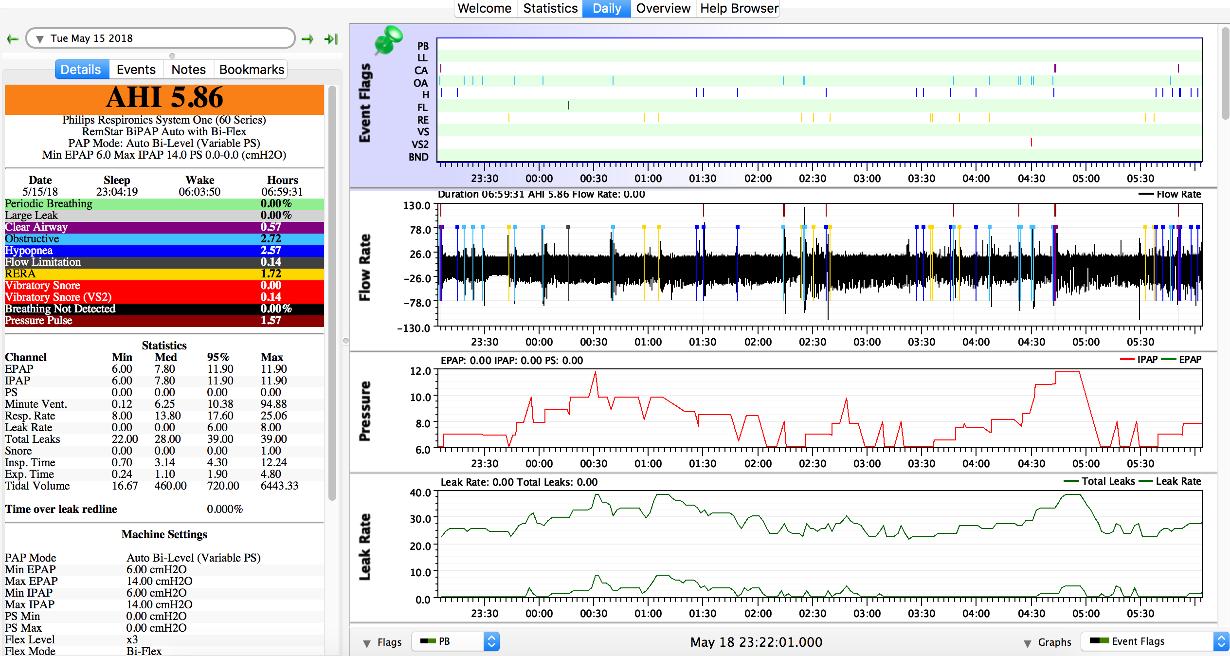Select the Welcome tab

[485, 8]
